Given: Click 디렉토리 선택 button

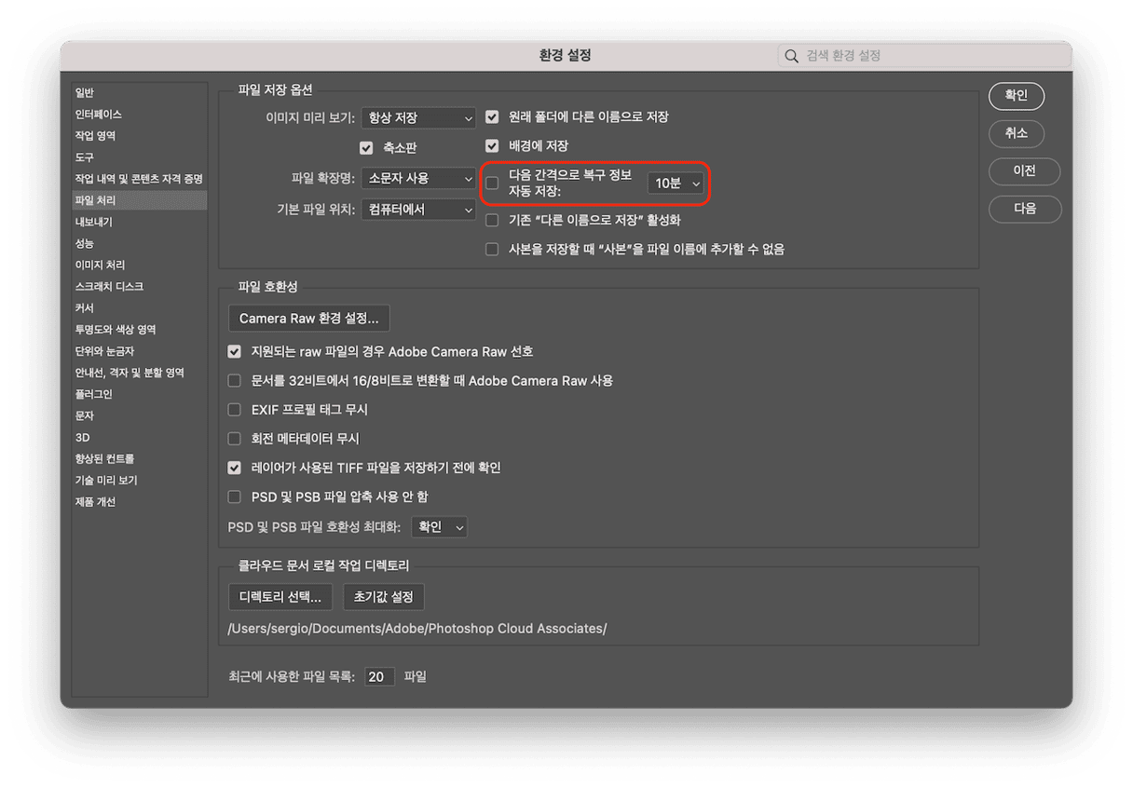Looking at the screenshot, I should pos(280,596).
